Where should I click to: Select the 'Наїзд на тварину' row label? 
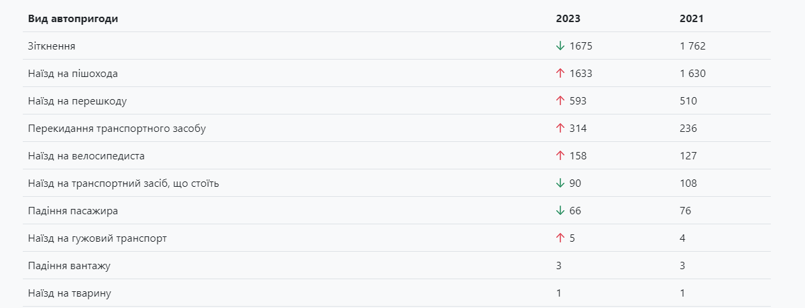[x=70, y=293]
